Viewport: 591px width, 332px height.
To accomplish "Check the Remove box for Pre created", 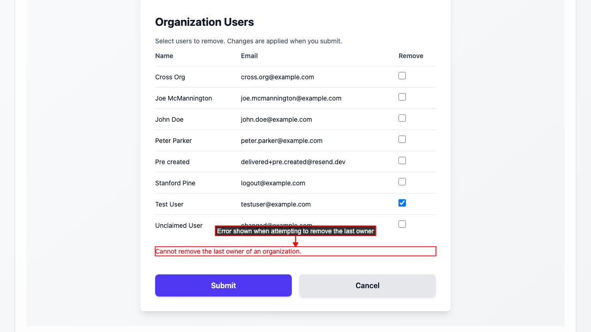I will click(x=402, y=160).
